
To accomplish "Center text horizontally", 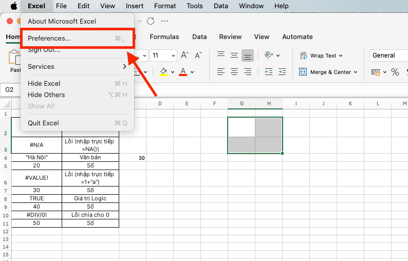I will point(234,72).
